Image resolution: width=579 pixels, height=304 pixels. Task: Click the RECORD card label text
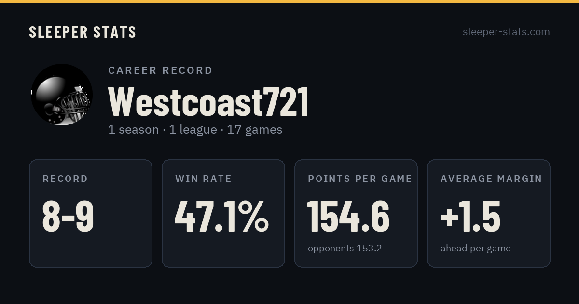point(65,179)
